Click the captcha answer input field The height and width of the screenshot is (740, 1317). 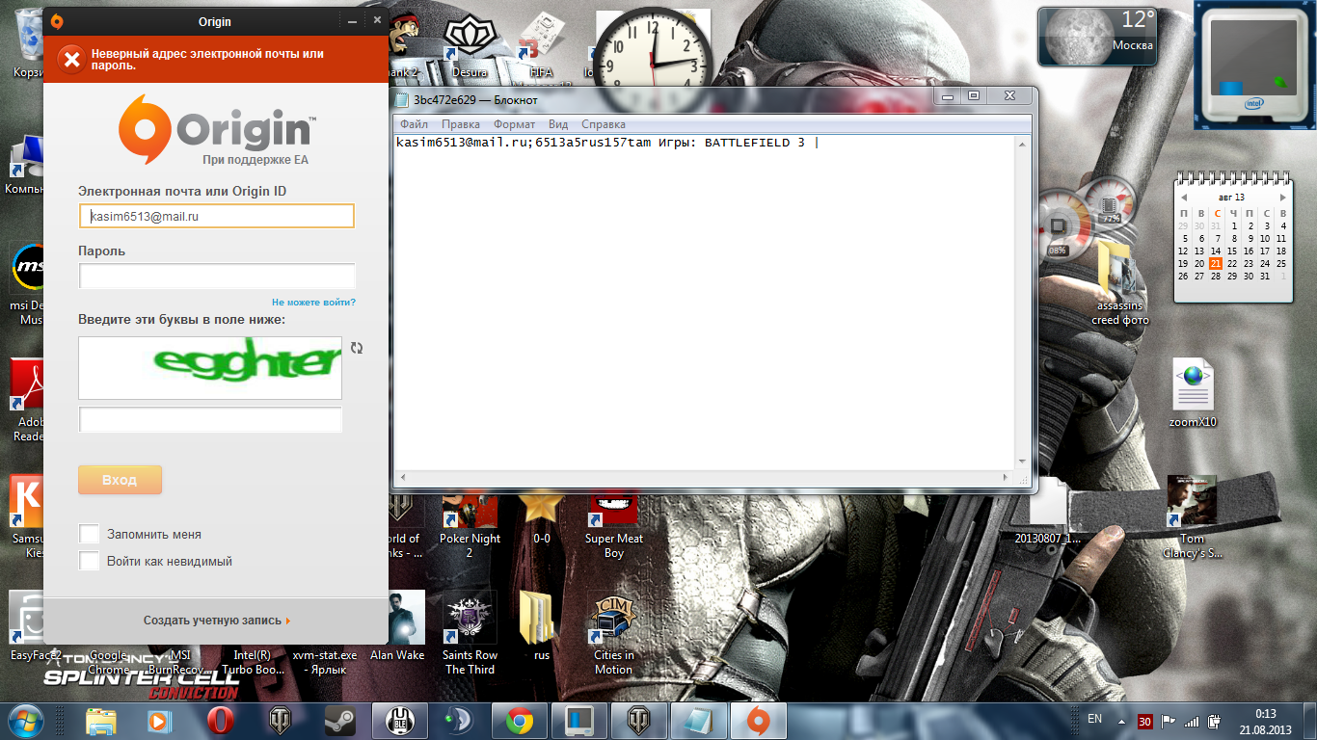point(210,420)
